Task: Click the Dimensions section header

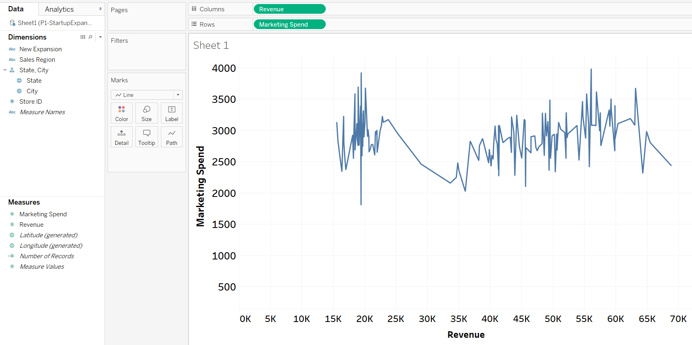Action: point(27,37)
